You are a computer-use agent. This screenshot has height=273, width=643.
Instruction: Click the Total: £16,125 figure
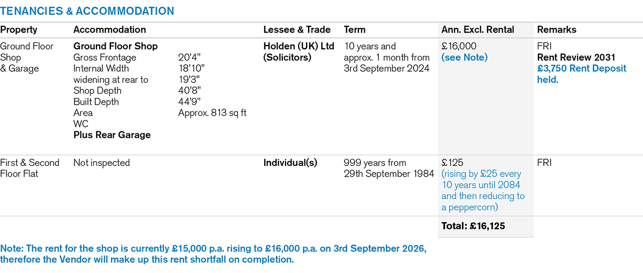click(x=473, y=226)
